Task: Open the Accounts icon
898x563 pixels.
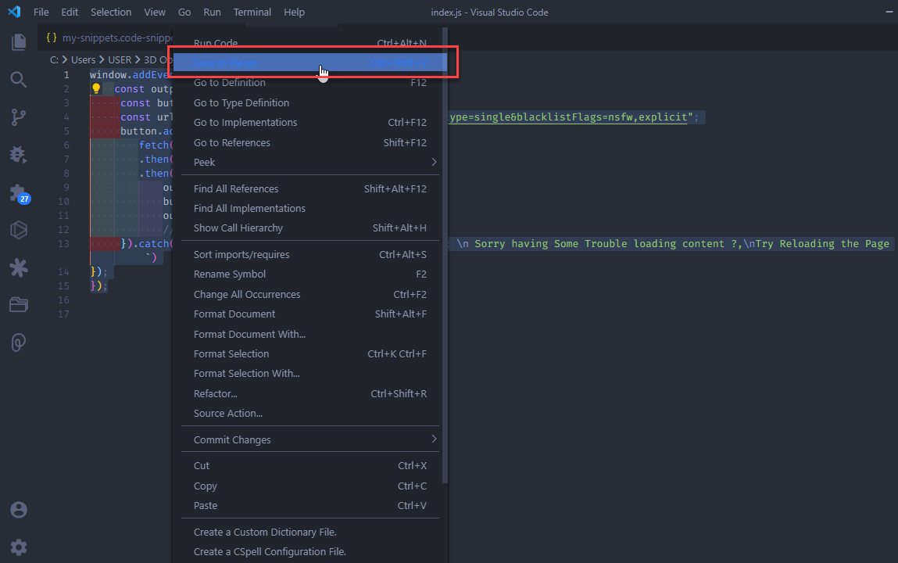Action: pyautogui.click(x=19, y=509)
